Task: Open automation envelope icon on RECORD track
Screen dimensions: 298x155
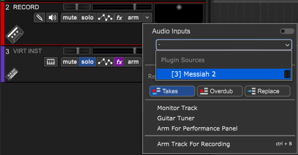Action: [x=105, y=18]
